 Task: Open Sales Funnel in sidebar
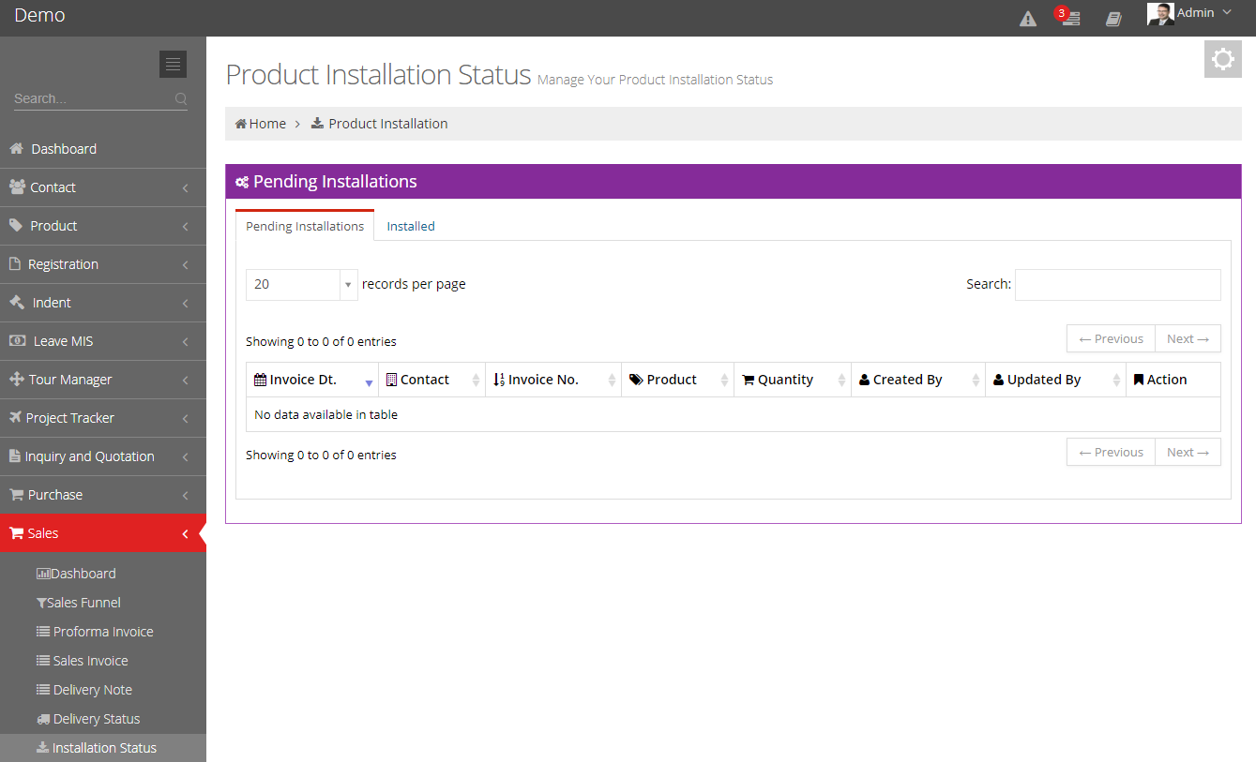click(83, 603)
